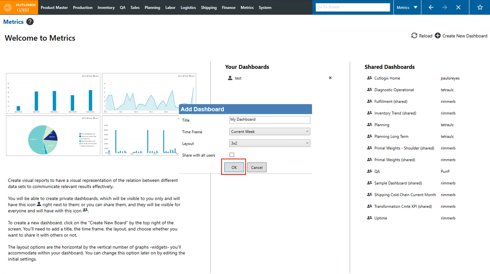
Task: Open the Logistics menu
Action: click(188, 7)
